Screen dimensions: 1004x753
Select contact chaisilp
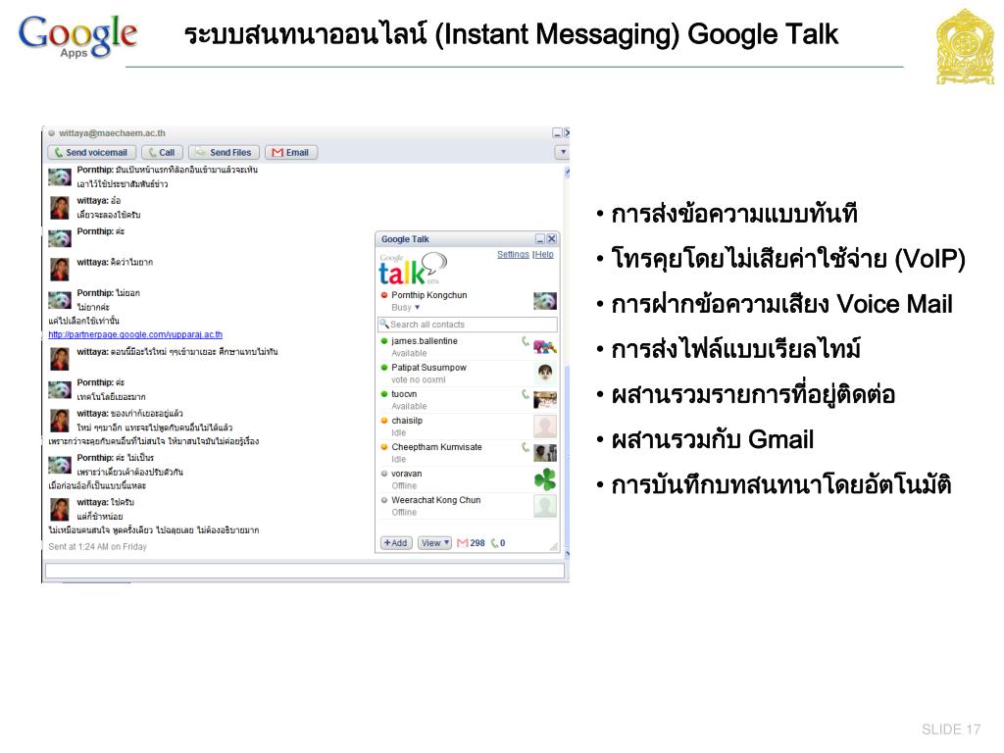coord(468,427)
